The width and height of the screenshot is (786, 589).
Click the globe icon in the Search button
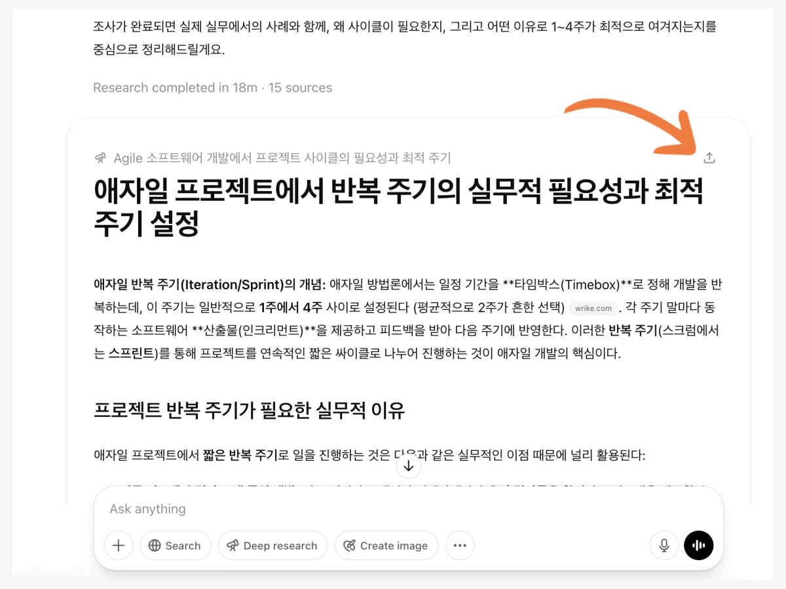point(155,546)
